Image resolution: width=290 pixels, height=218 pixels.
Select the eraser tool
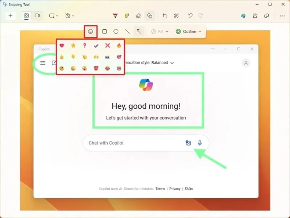(x=138, y=16)
